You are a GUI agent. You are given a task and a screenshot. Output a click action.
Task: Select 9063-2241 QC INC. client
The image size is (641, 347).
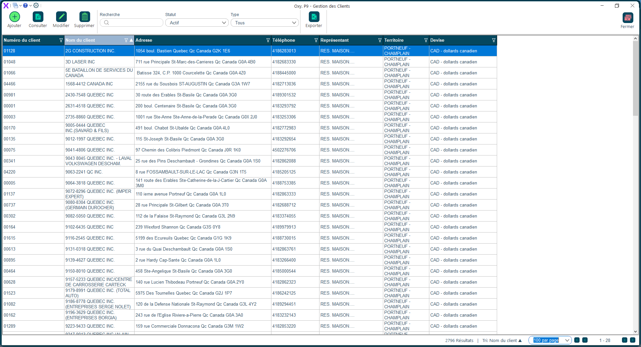click(84, 172)
